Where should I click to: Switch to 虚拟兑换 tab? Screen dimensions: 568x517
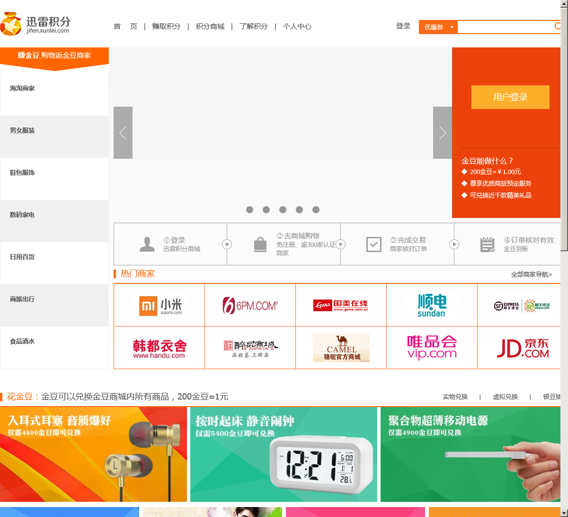coord(506,397)
